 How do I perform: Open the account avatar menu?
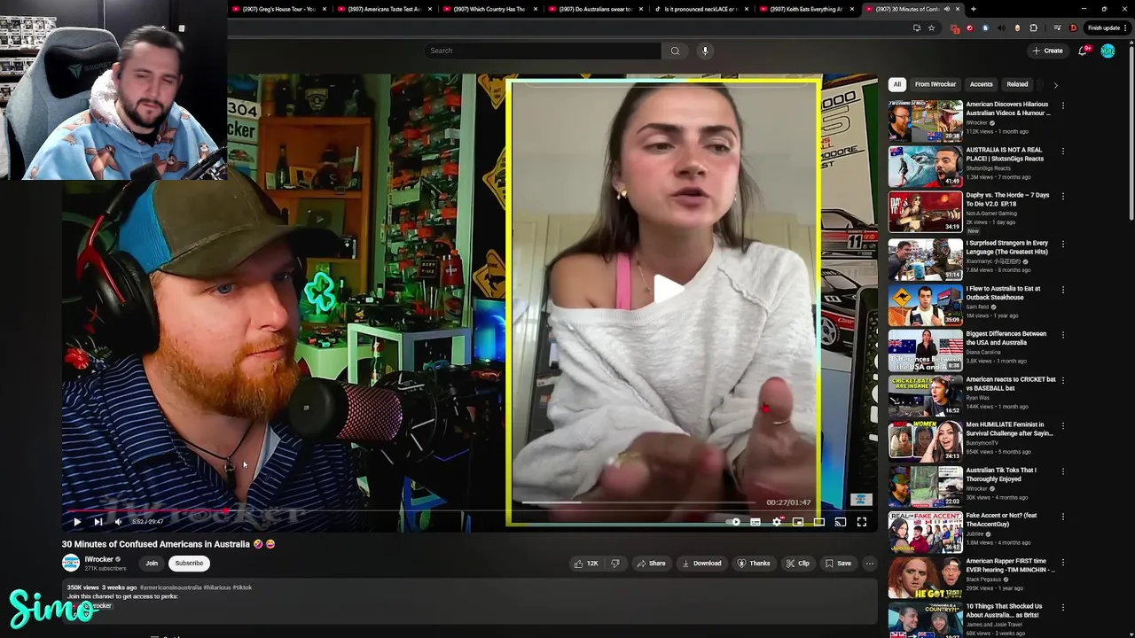pyautogui.click(x=1108, y=51)
